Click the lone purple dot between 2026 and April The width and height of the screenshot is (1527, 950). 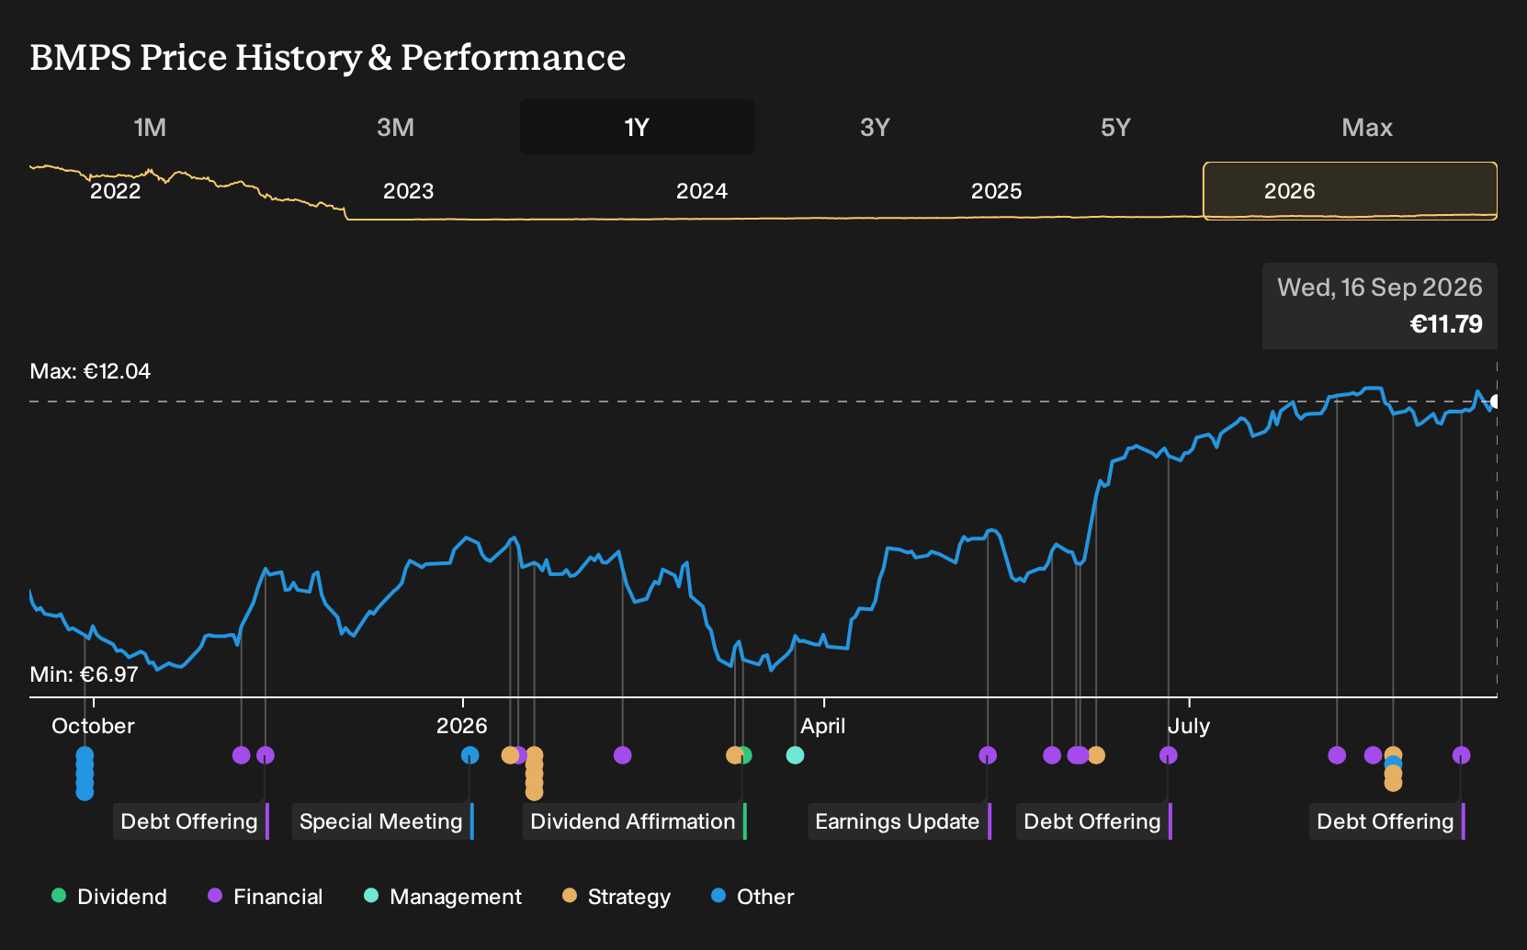pyautogui.click(x=623, y=755)
